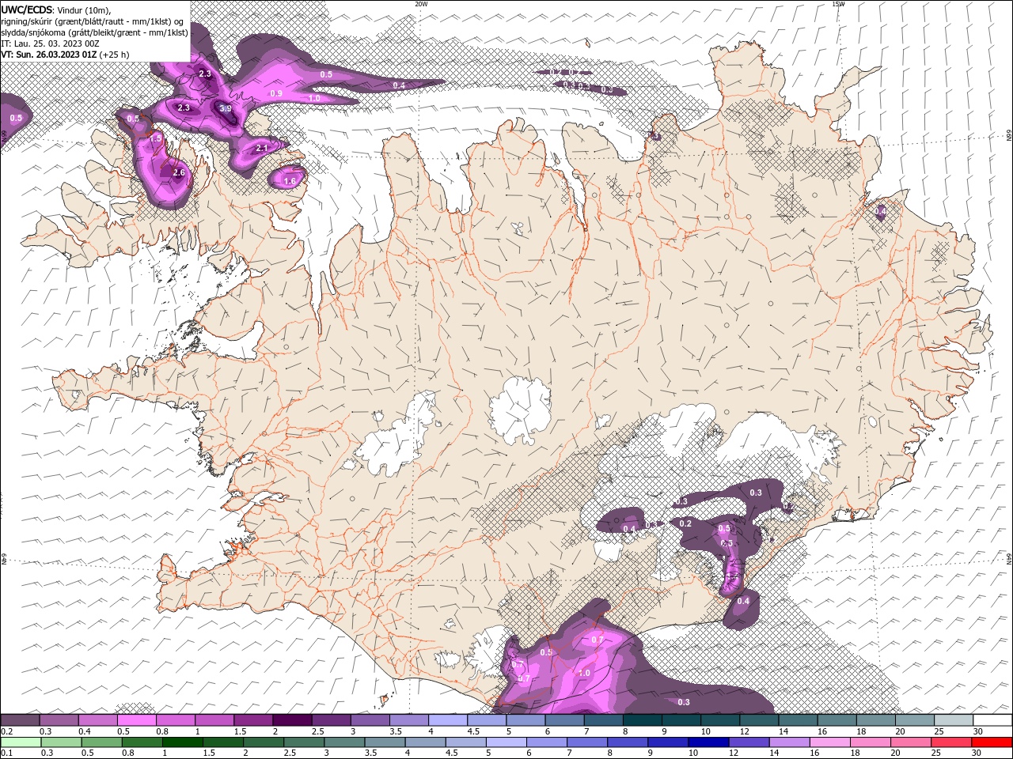Click the title text 'UWC/ECDS: Vindur (10m)'

pyautogui.click(x=56, y=9)
